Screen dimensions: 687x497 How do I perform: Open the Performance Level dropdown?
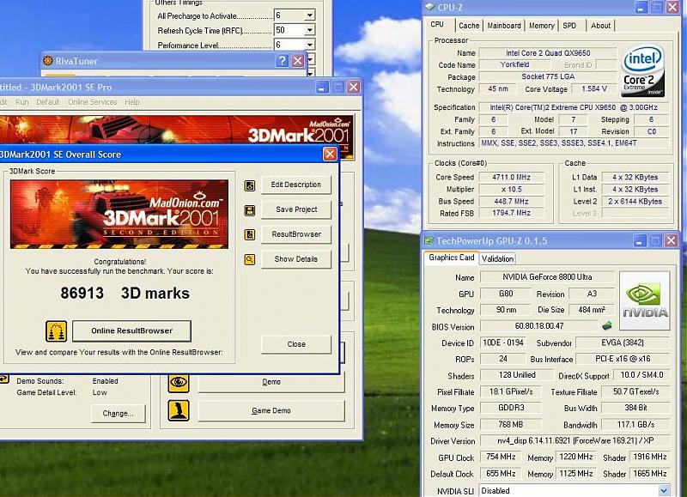pyautogui.click(x=309, y=45)
